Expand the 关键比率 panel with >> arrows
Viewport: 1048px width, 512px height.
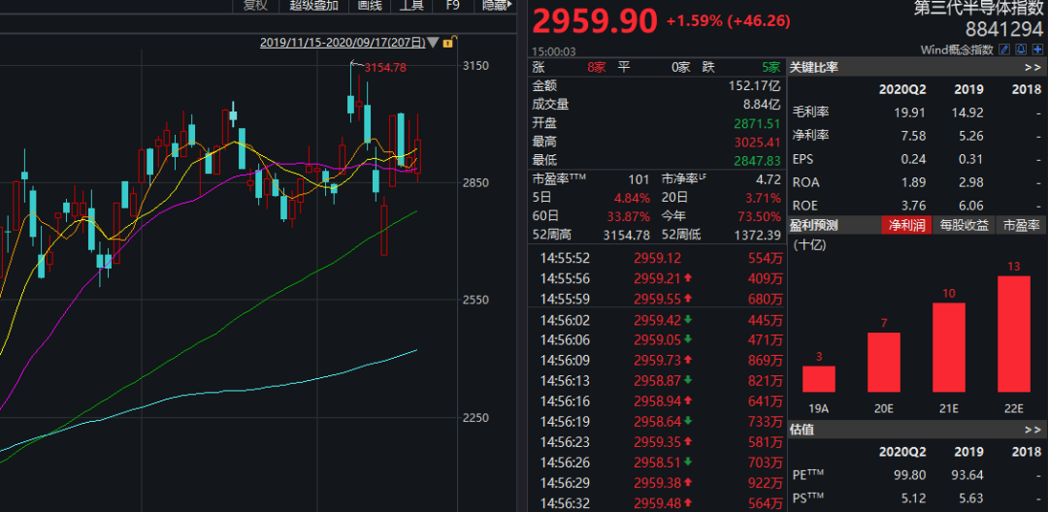(x=1032, y=68)
